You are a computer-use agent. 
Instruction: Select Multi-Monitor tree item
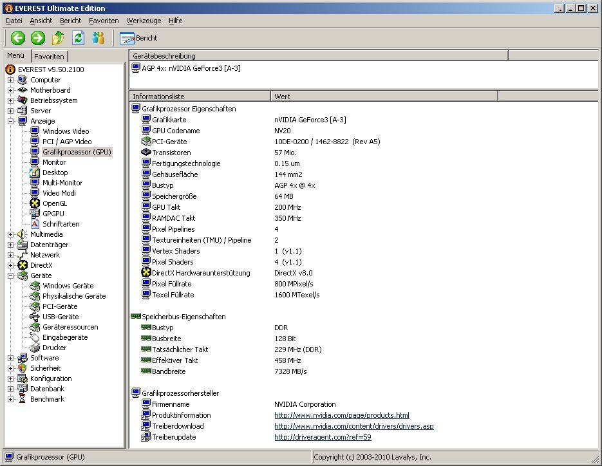62,183
